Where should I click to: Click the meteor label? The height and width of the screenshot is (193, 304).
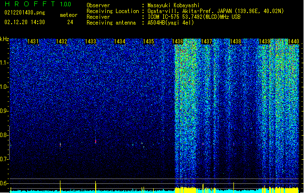[69, 15]
